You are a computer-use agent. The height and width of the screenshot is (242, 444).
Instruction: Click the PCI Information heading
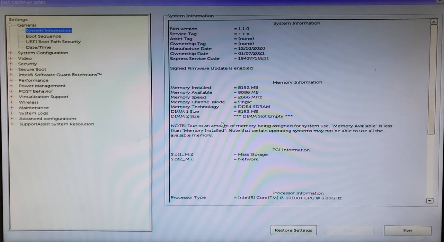point(291,150)
